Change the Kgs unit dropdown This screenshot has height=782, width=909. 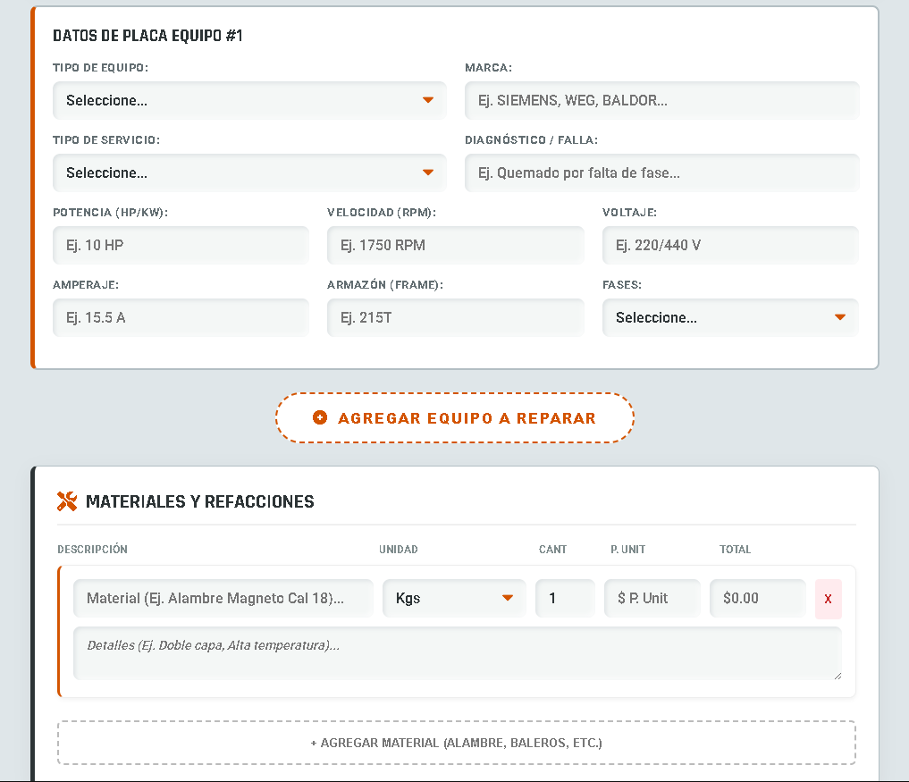click(454, 599)
